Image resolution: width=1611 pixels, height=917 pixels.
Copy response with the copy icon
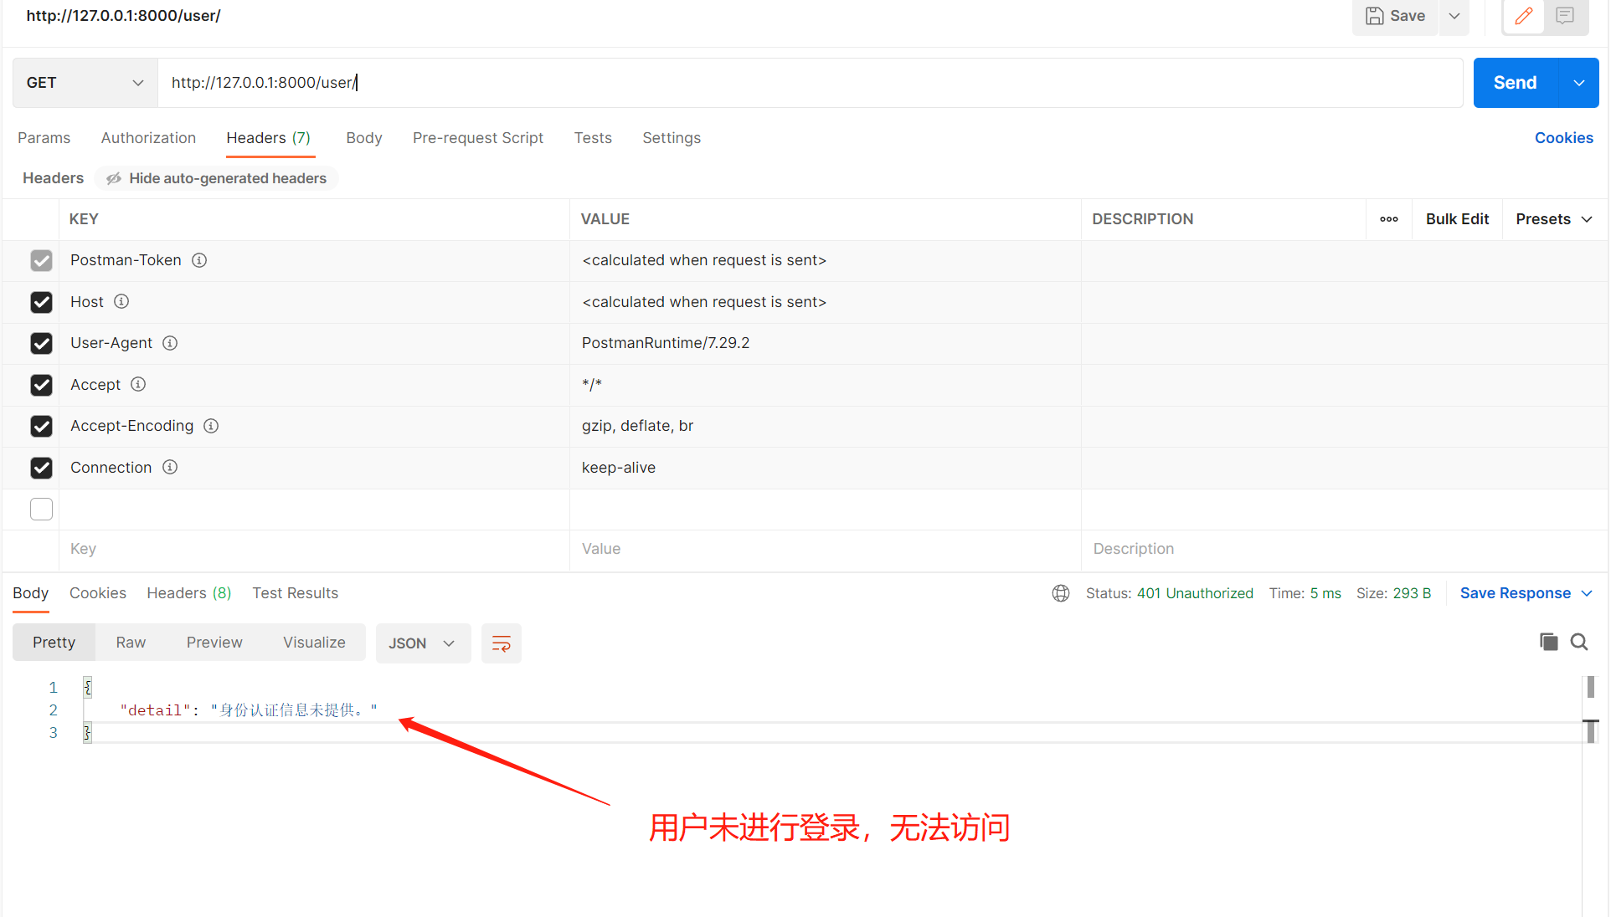pyautogui.click(x=1548, y=642)
